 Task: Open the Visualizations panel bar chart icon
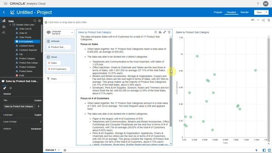tap(4, 27)
